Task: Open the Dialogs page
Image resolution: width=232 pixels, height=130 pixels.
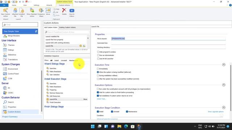Action: 11,50
